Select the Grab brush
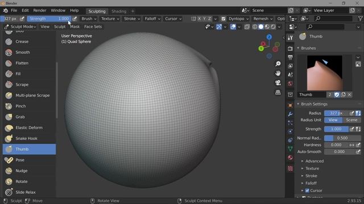The image size is (364, 204). [x=29, y=117]
